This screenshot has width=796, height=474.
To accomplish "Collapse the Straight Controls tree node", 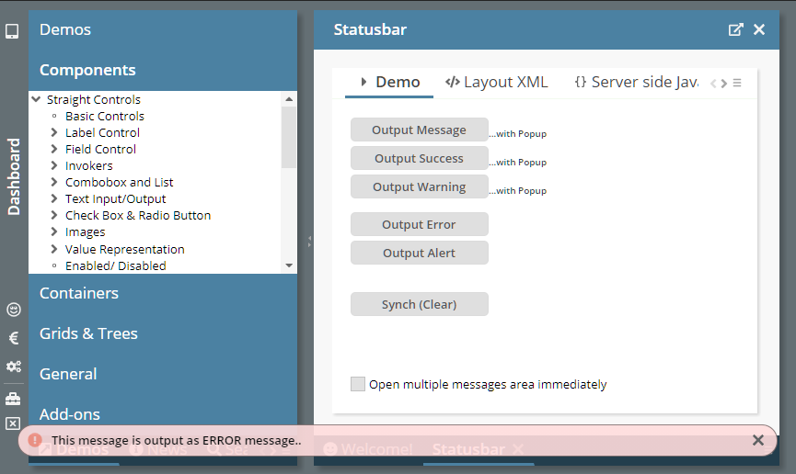I will tap(36, 99).
